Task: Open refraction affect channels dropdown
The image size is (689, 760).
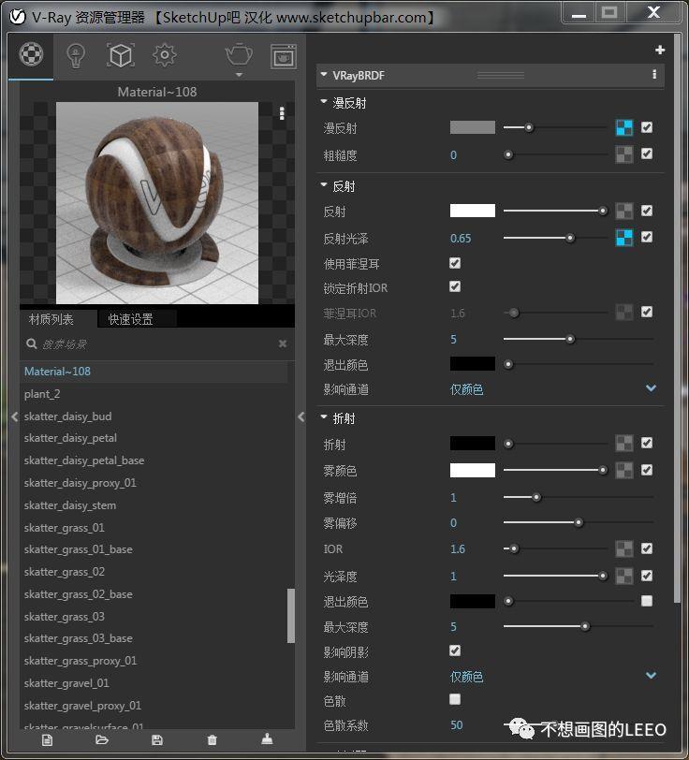Action: (652, 676)
